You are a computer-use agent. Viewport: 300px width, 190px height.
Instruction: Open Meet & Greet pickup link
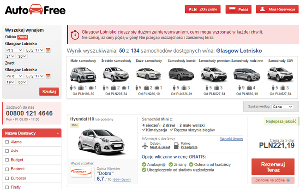(160, 147)
